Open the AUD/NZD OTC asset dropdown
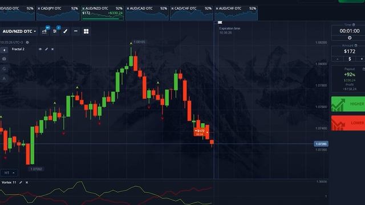The height and width of the screenshot is (205, 365). click(19, 31)
